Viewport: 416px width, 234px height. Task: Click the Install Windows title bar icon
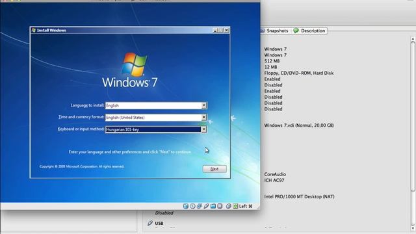click(x=34, y=31)
